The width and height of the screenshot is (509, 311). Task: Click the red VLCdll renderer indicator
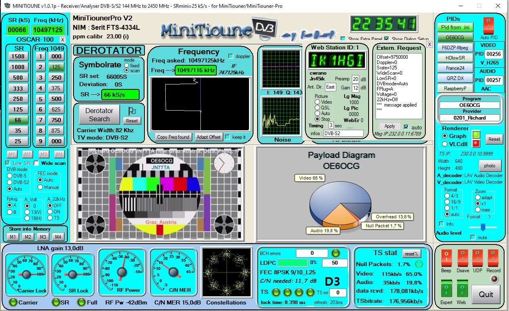pos(476,143)
